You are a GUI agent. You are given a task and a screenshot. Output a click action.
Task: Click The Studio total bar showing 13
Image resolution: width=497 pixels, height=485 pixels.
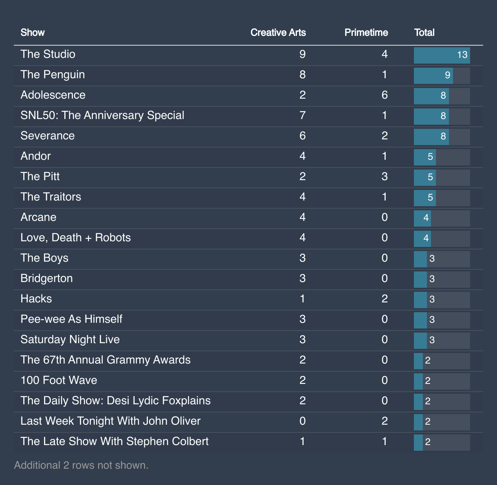tap(442, 55)
